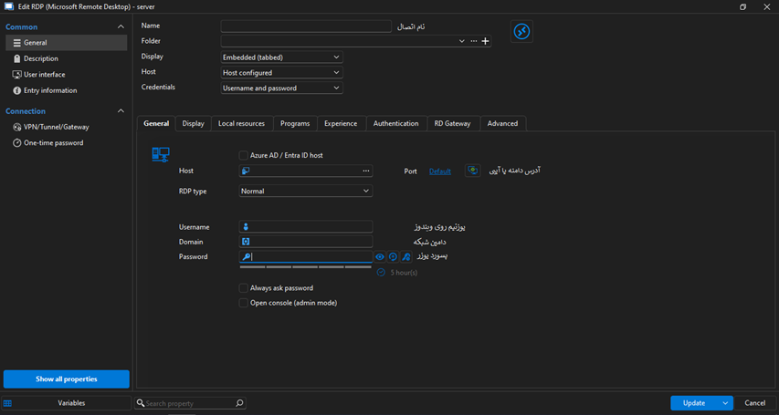
Task: Focus the Domain input field
Action: pyautogui.click(x=306, y=242)
